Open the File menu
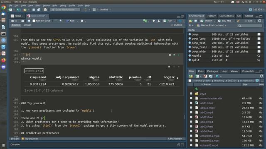Screen dimensions: 266x149 10,5
